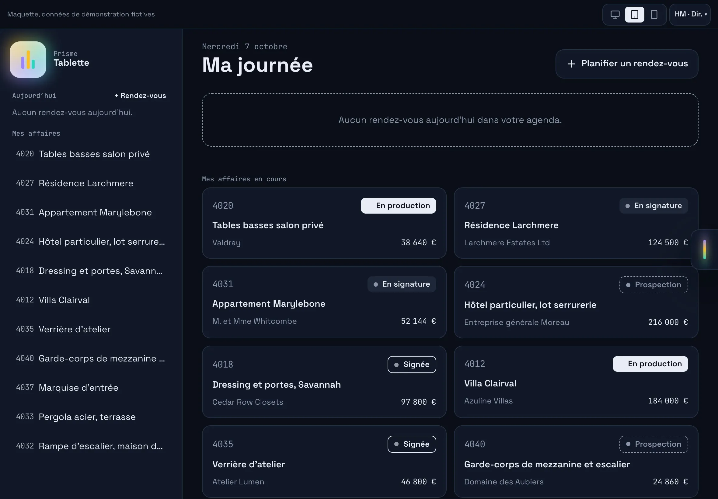
Task: Click client name M. et Mme Whitcombe
Action: (x=254, y=321)
